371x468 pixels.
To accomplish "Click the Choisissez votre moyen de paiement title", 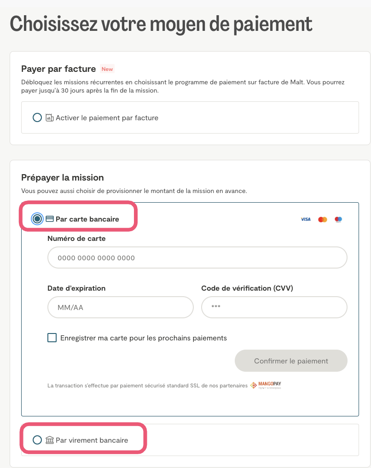I will point(161,24).
